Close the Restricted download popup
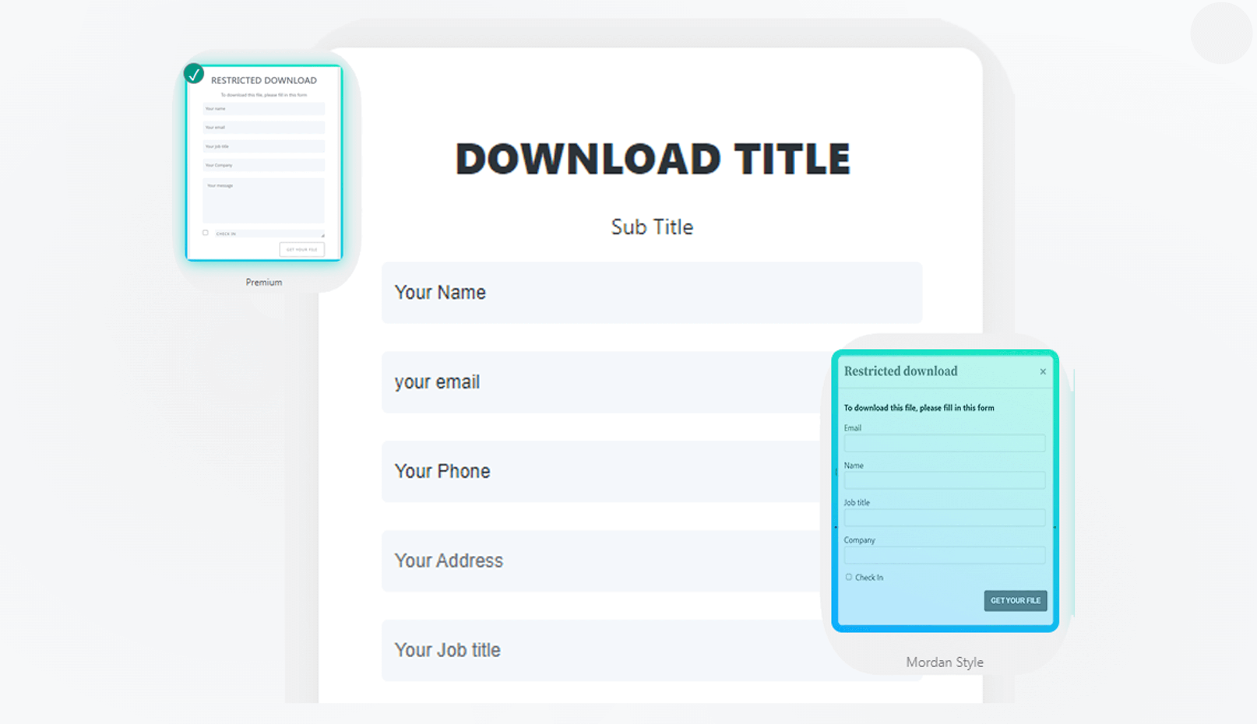Screen dimensions: 1257x724 (x=1043, y=372)
